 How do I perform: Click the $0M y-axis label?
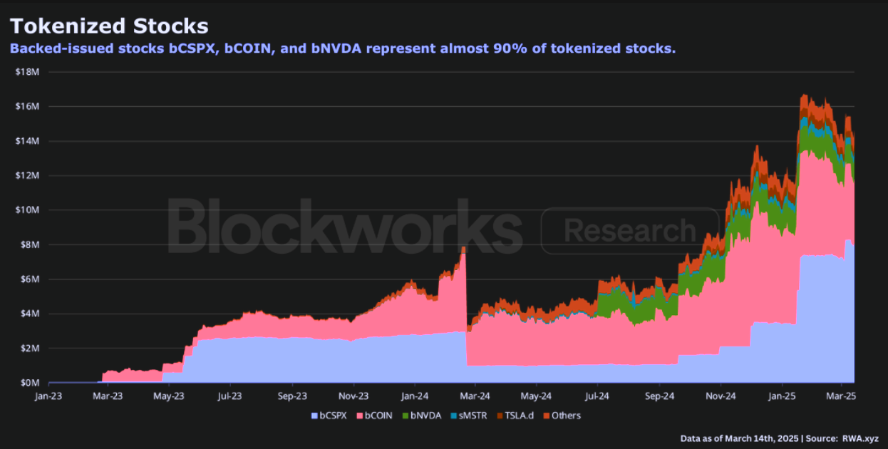point(29,383)
